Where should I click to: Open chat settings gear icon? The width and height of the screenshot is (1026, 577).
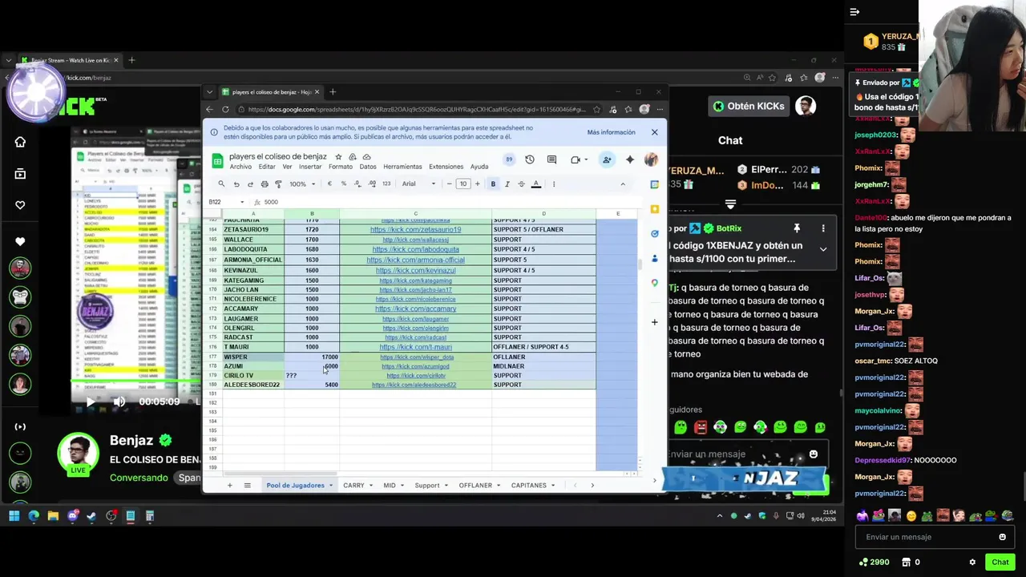coord(972,562)
